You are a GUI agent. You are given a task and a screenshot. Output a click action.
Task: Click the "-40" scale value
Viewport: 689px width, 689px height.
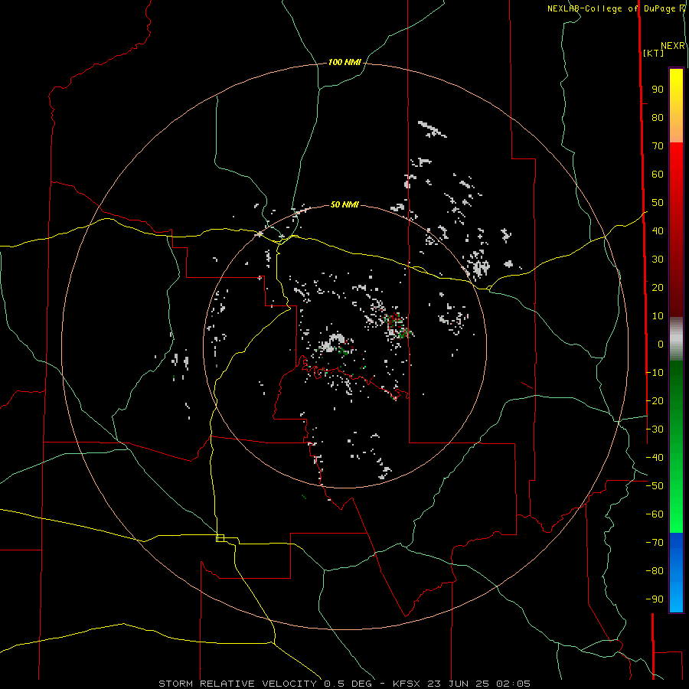[655, 458]
